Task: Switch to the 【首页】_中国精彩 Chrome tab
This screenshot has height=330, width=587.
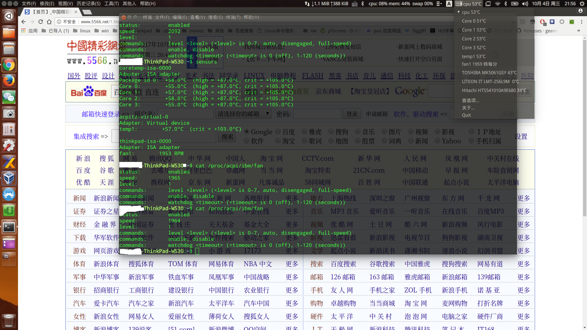Action: point(51,12)
